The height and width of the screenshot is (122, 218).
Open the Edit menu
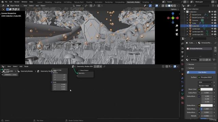(11, 2)
